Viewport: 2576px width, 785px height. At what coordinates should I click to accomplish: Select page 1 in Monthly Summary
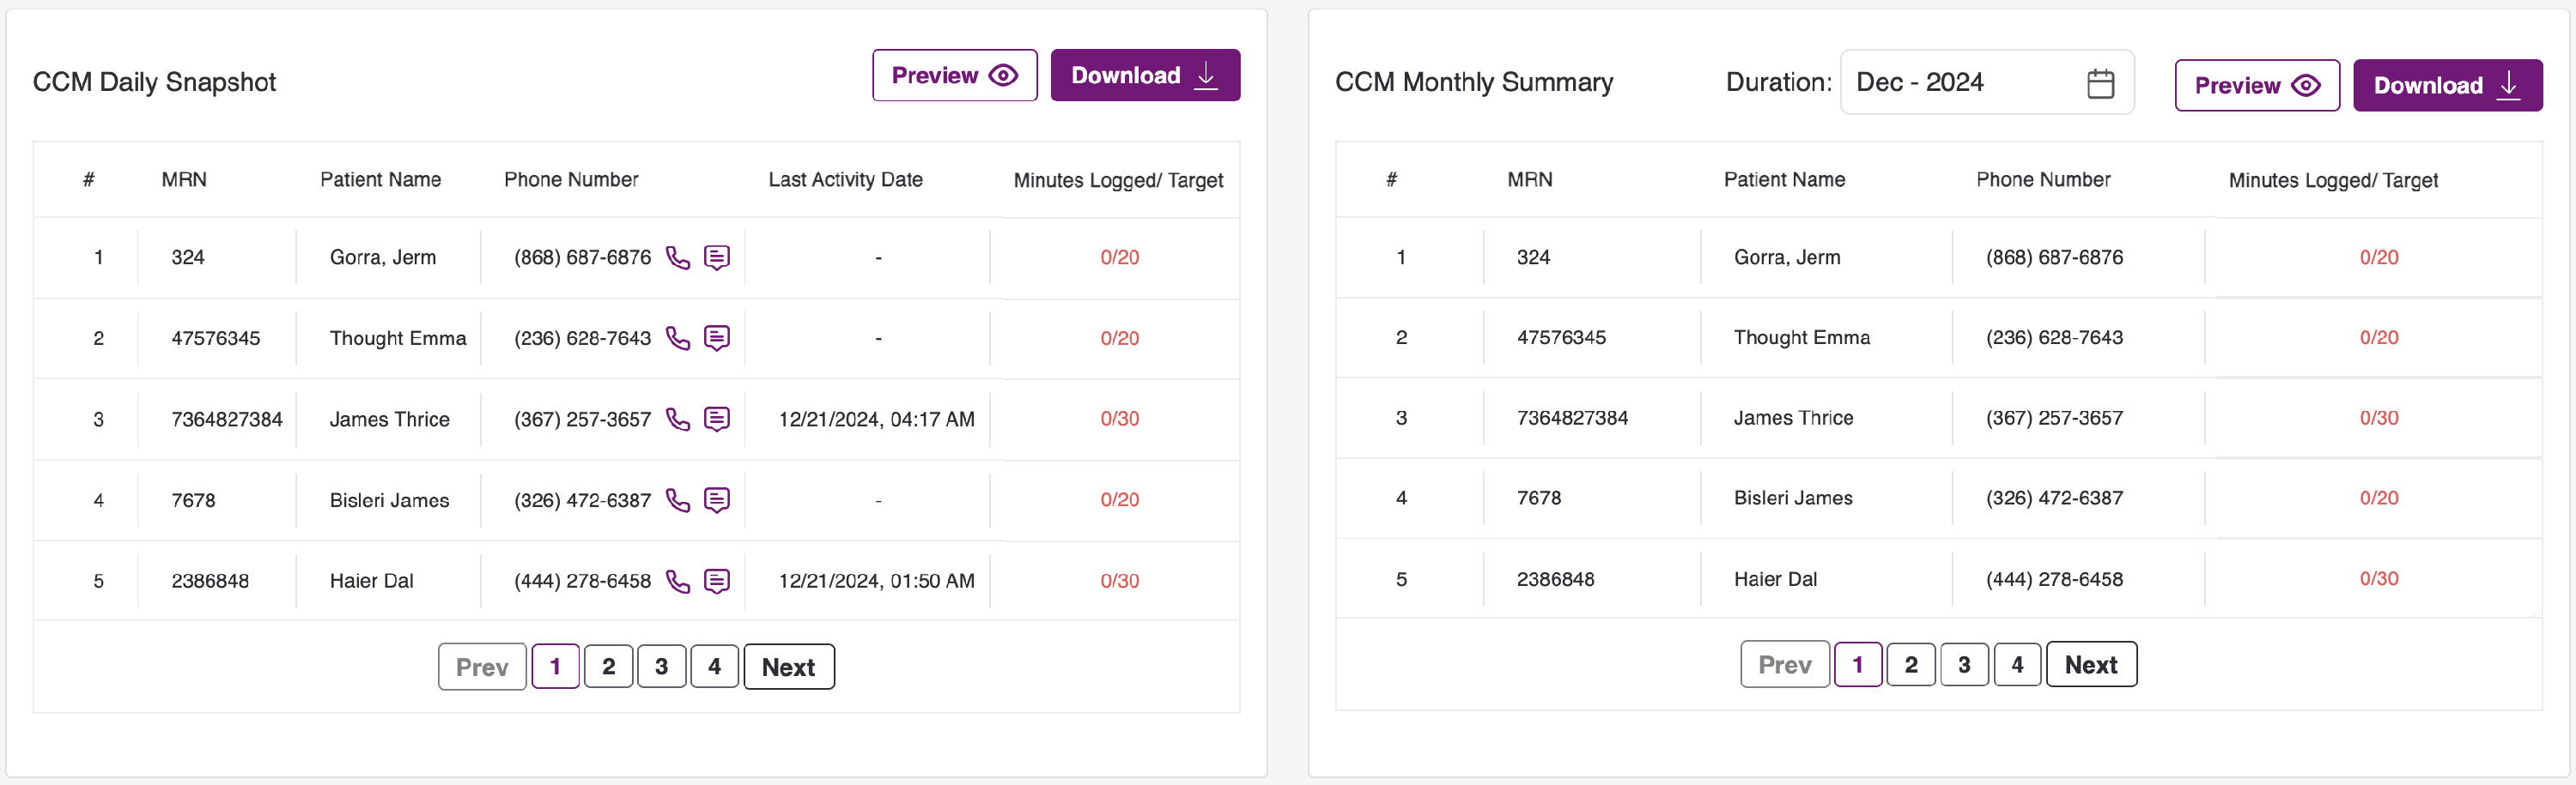coord(1858,664)
